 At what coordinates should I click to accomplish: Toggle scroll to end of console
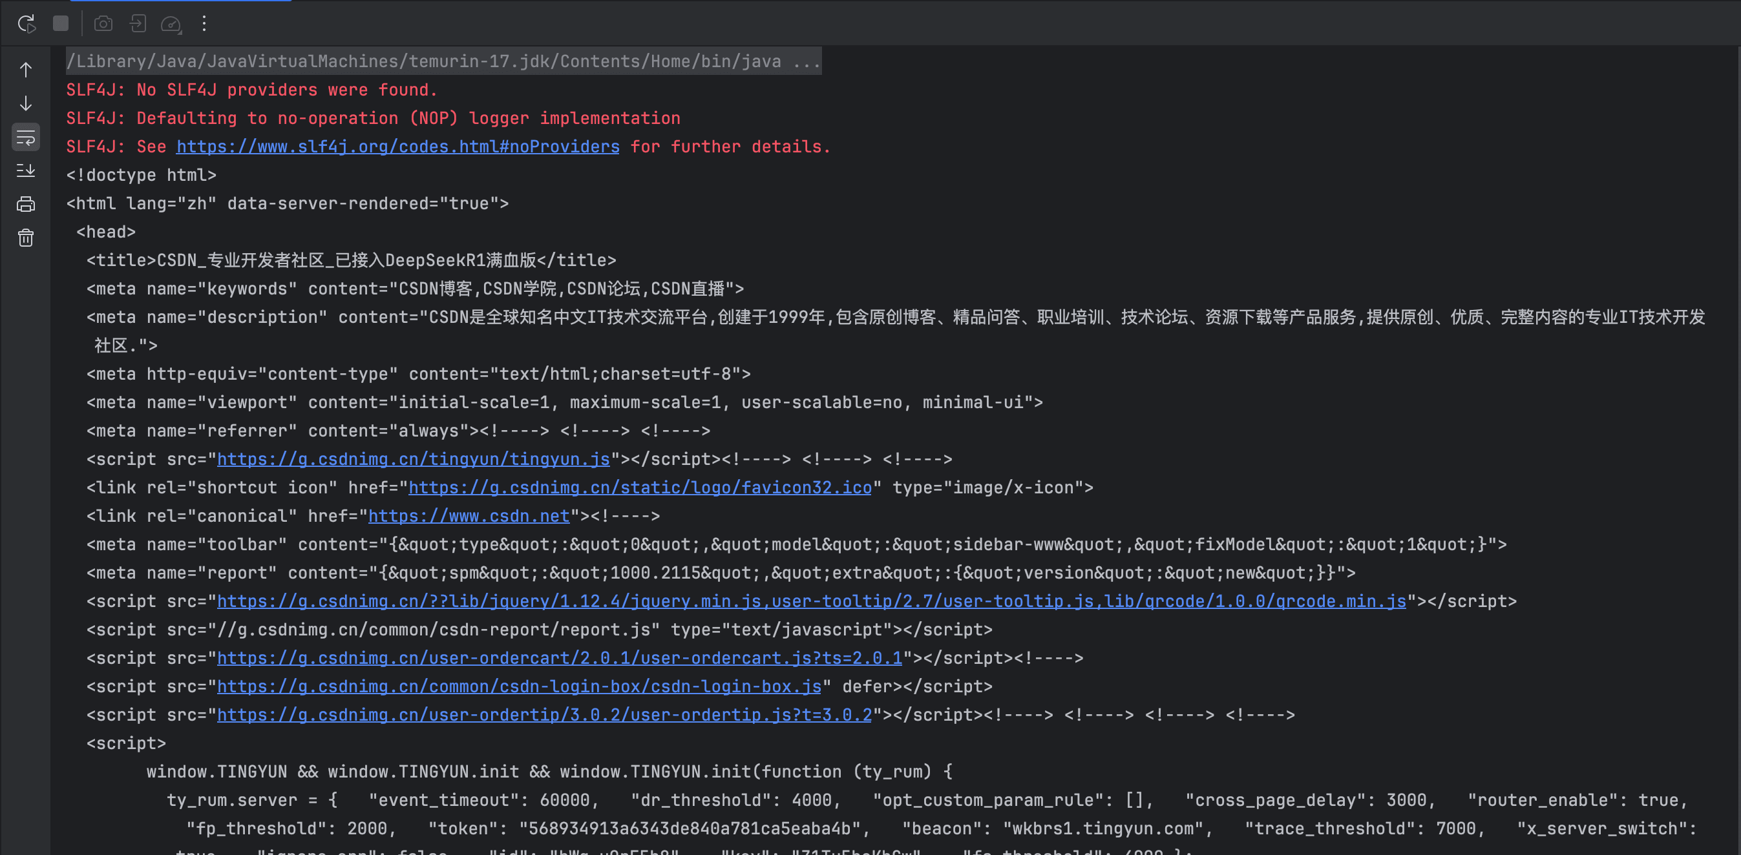tap(26, 170)
